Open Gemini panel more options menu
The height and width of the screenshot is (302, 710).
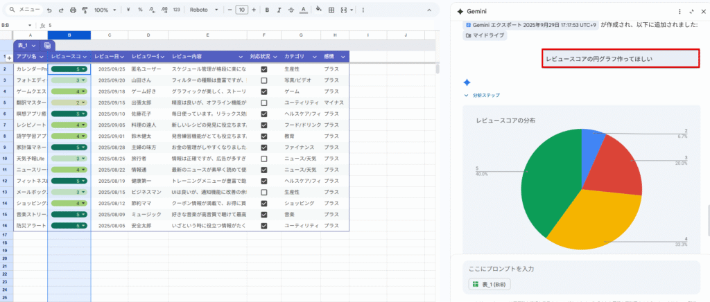click(x=679, y=12)
